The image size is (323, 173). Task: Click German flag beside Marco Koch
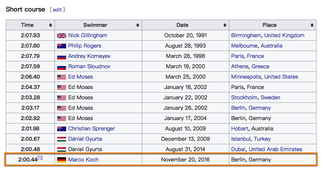click(x=61, y=160)
